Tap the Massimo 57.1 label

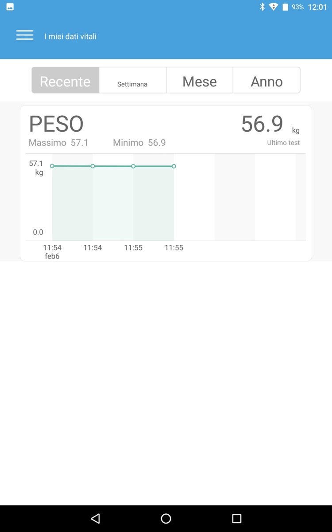(58, 143)
